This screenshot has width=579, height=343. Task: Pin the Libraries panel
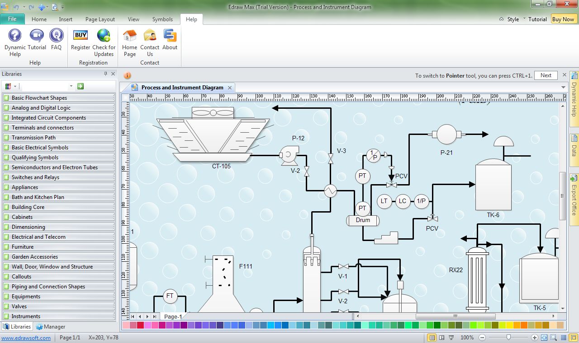(105, 74)
